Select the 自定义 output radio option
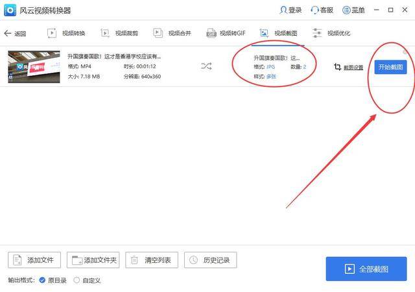The height and width of the screenshot is (292, 415). click(x=77, y=280)
